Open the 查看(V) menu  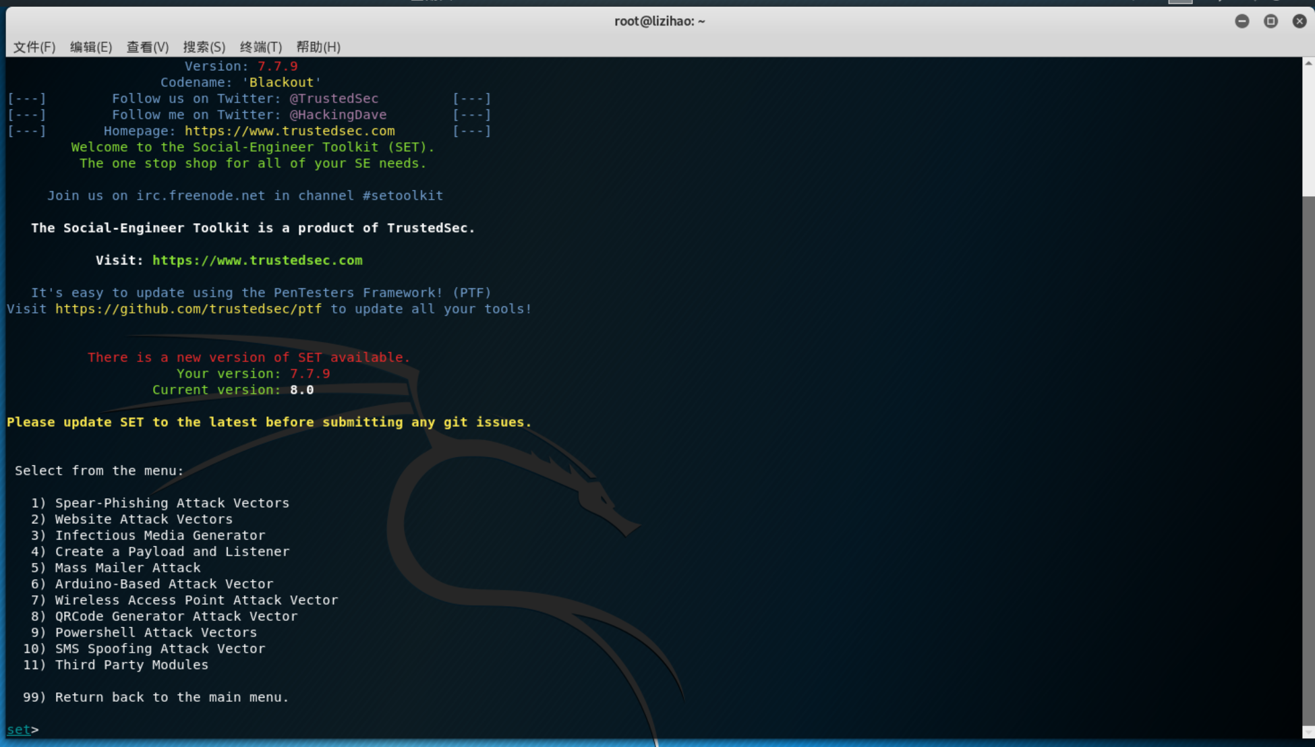point(148,47)
